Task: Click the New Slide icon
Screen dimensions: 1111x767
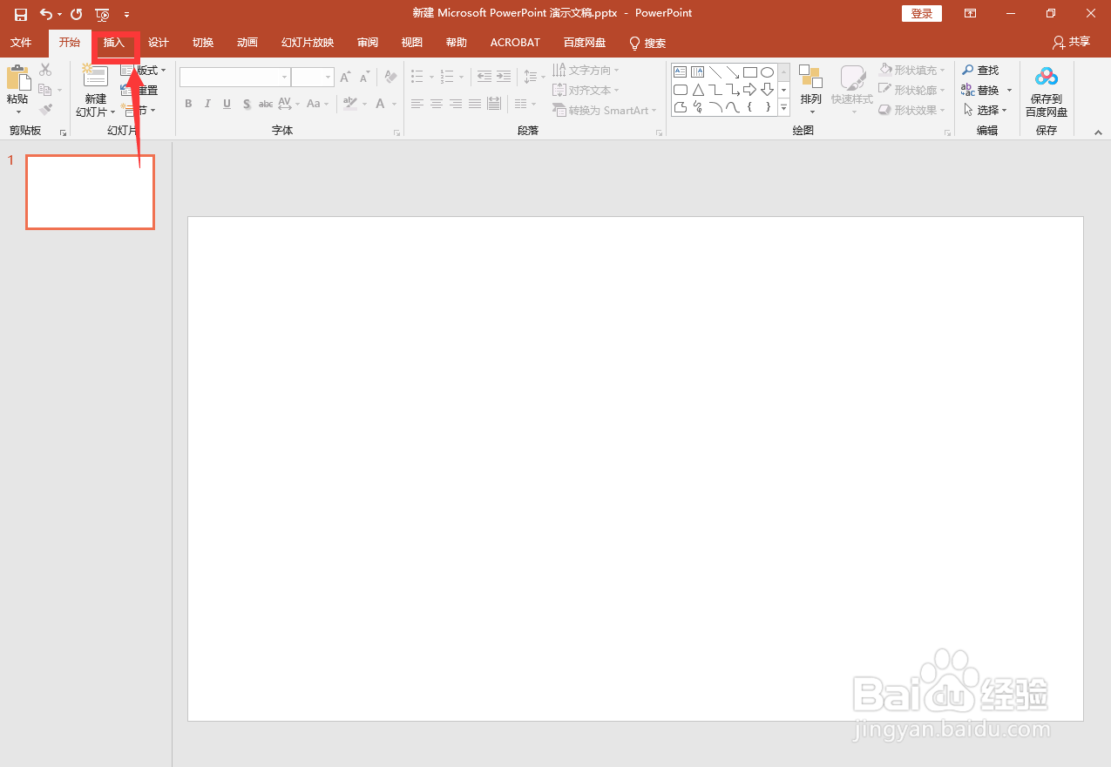Action: tap(95, 76)
